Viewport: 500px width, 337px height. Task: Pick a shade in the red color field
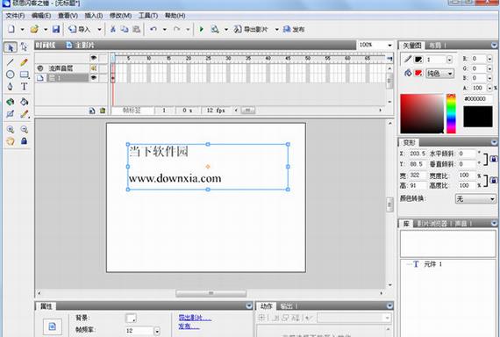422,113
